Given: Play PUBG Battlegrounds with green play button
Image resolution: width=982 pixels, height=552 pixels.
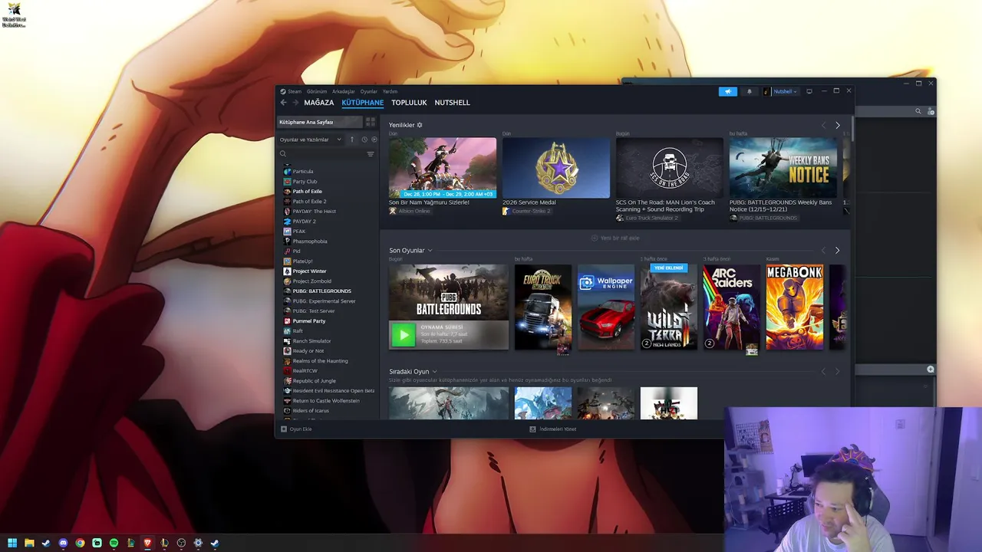Looking at the screenshot, I should point(403,335).
